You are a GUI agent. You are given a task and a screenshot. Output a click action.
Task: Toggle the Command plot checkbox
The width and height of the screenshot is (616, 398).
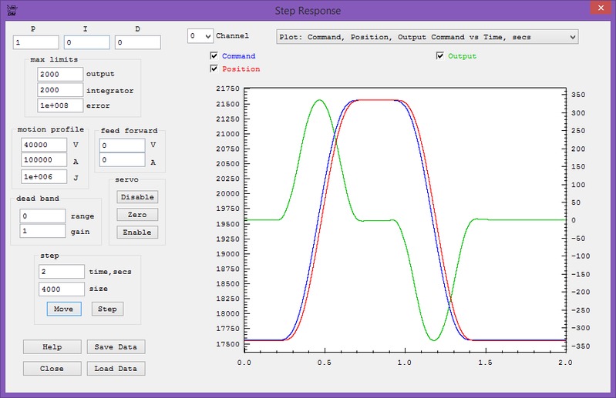pos(214,56)
